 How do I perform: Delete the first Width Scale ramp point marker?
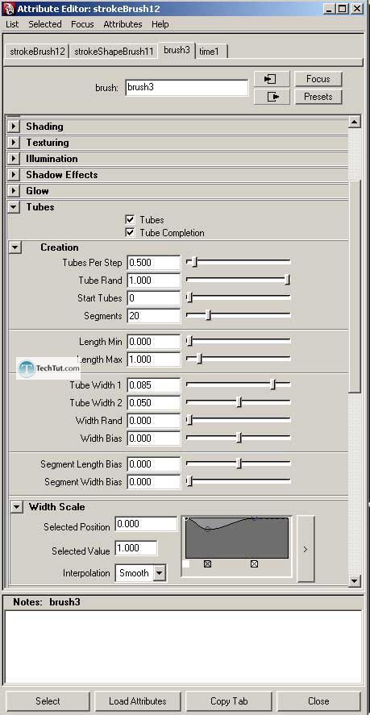pos(208,564)
